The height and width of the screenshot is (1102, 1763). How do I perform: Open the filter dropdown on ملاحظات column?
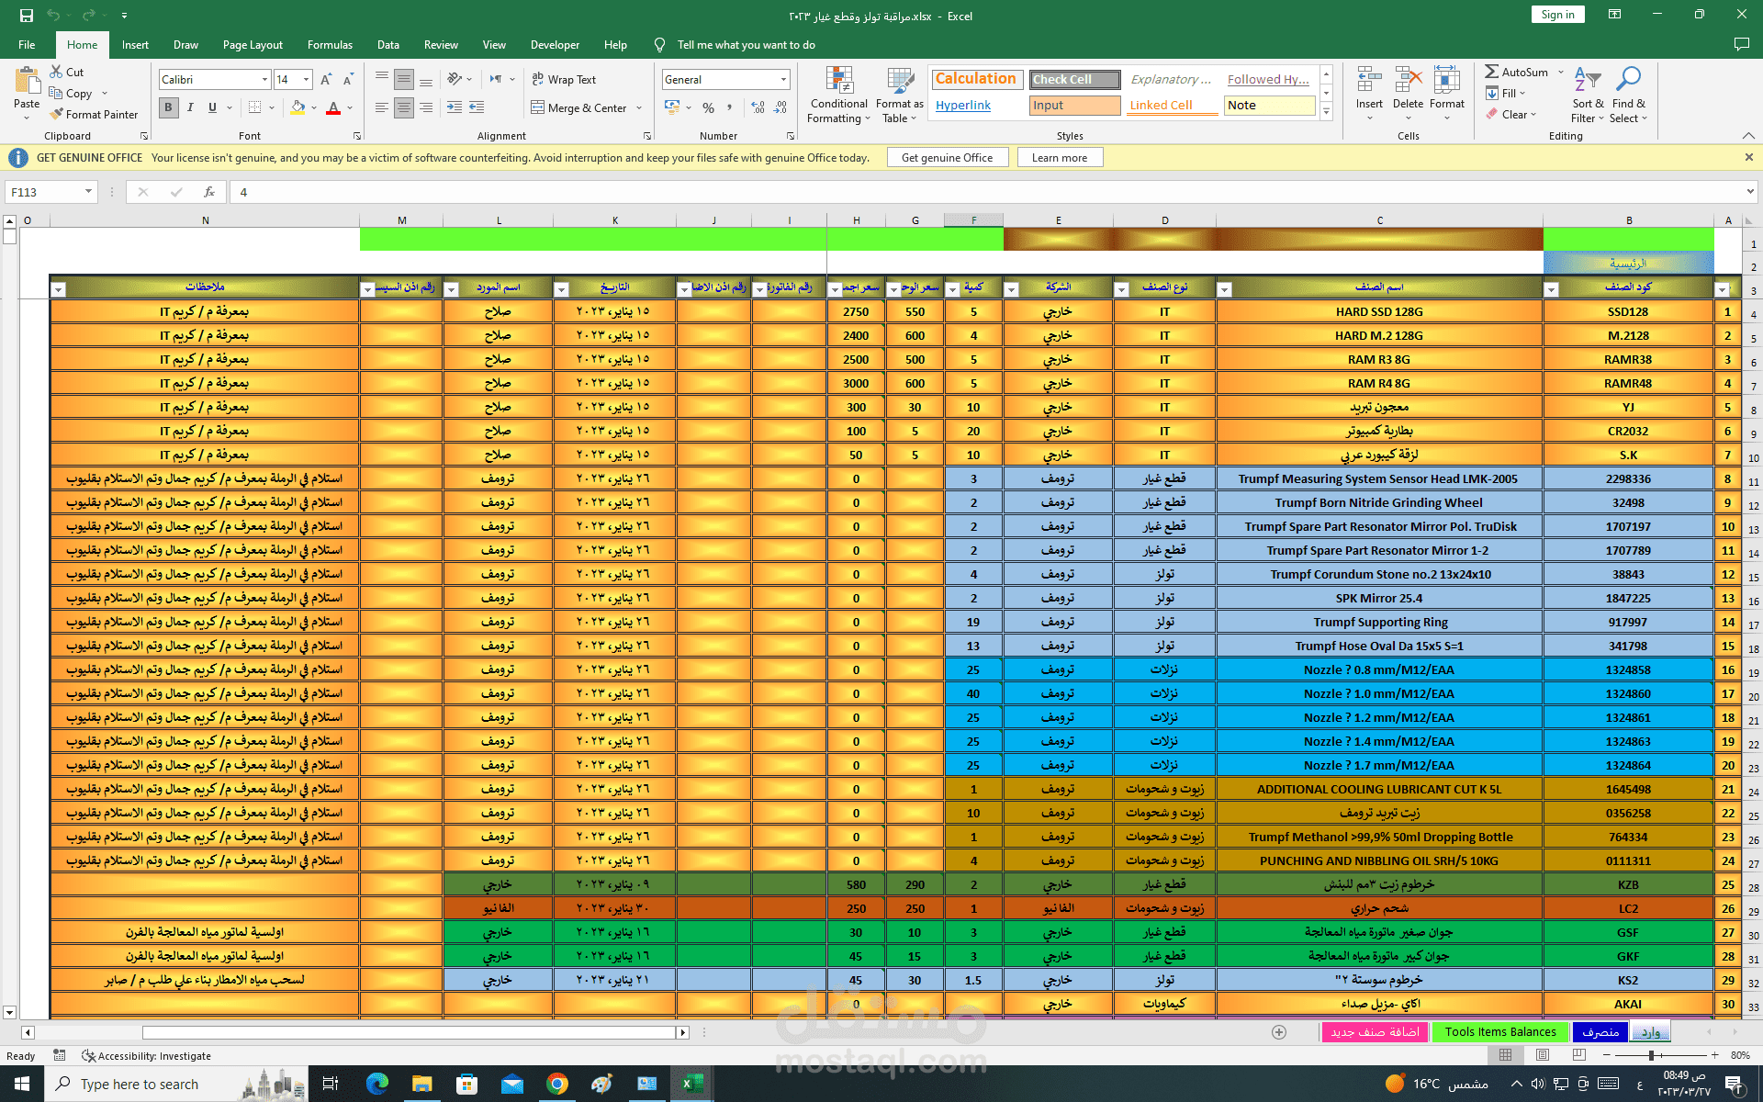click(x=58, y=289)
